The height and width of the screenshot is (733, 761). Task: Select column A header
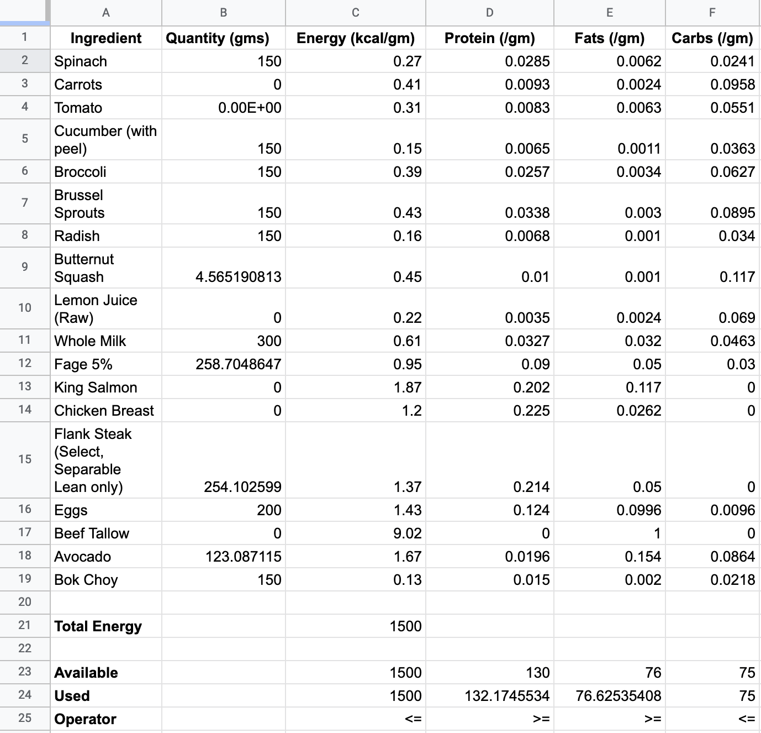[x=106, y=12]
